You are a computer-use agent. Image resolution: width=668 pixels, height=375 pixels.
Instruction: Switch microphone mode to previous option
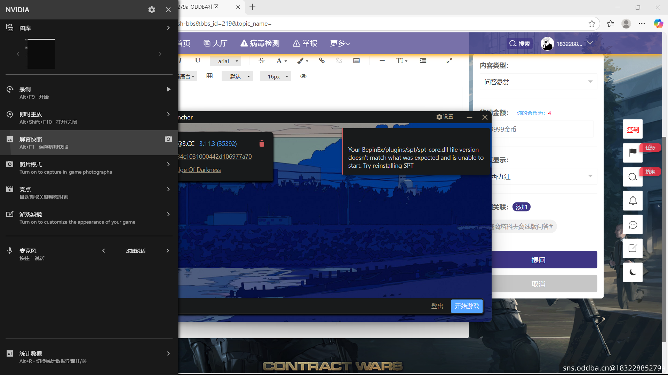click(x=104, y=251)
